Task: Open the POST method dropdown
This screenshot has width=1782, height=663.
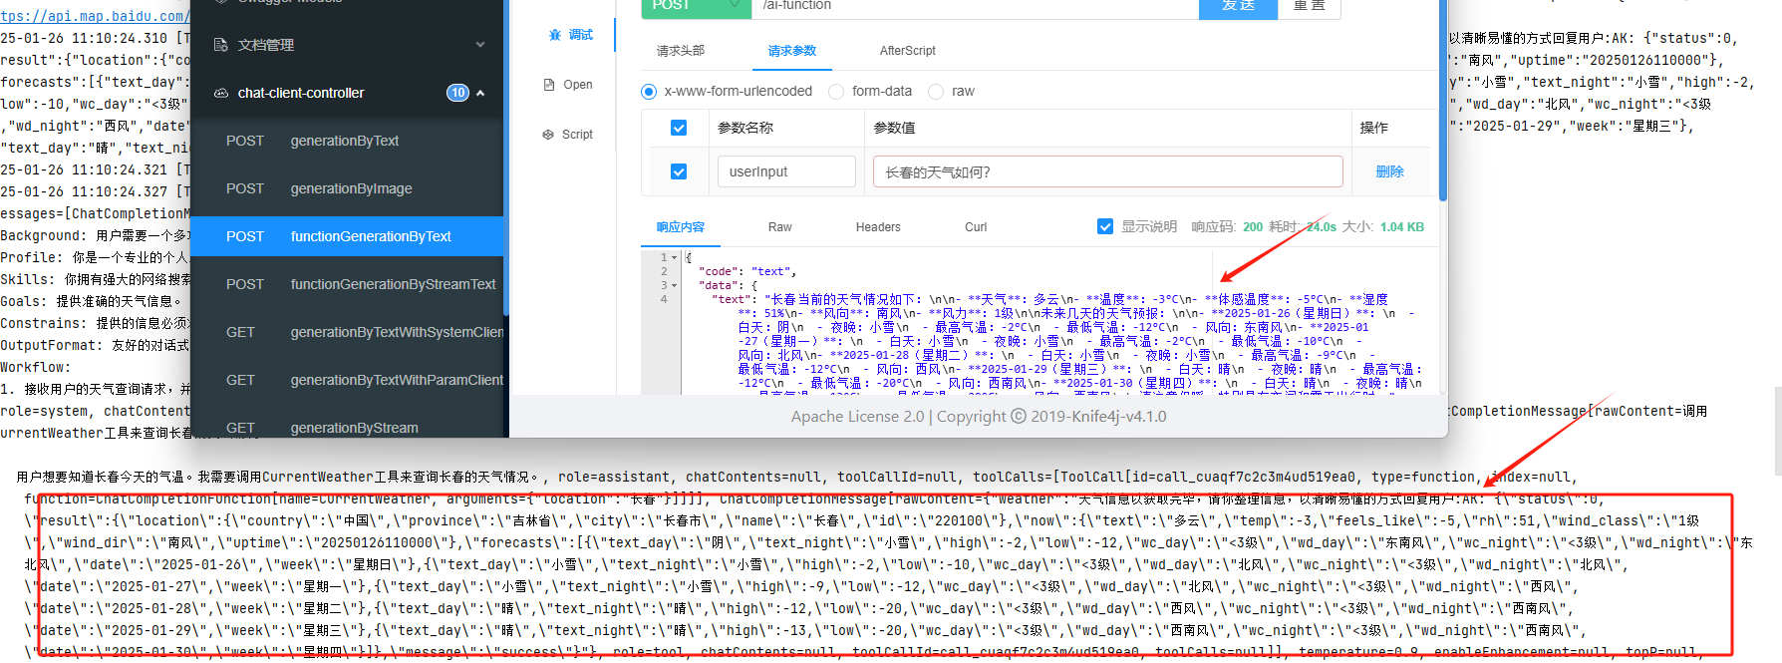Action: click(697, 7)
